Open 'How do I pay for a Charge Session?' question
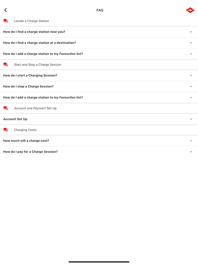Image resolution: width=198 pixels, height=264 pixels. point(31,152)
